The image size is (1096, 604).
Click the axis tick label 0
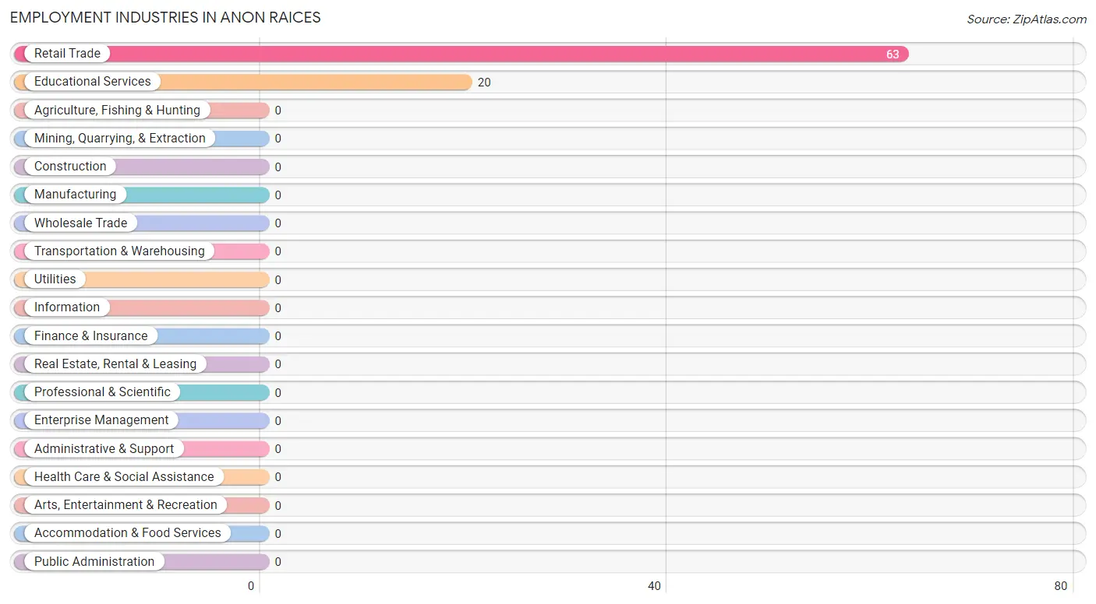click(x=251, y=586)
